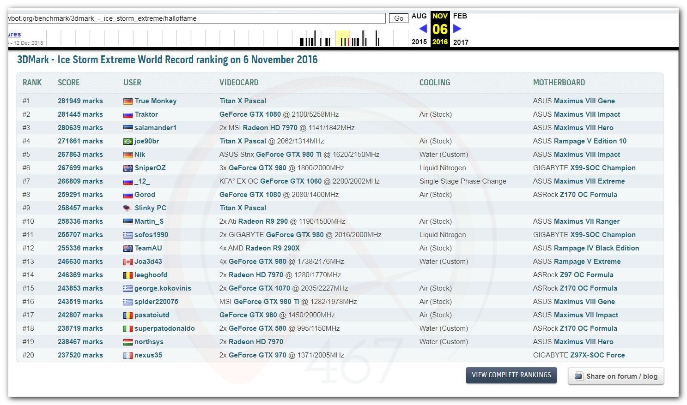This screenshot has height=405, width=687.
Task: Click Brazilian flag next to joe90br
Action: [128, 142]
